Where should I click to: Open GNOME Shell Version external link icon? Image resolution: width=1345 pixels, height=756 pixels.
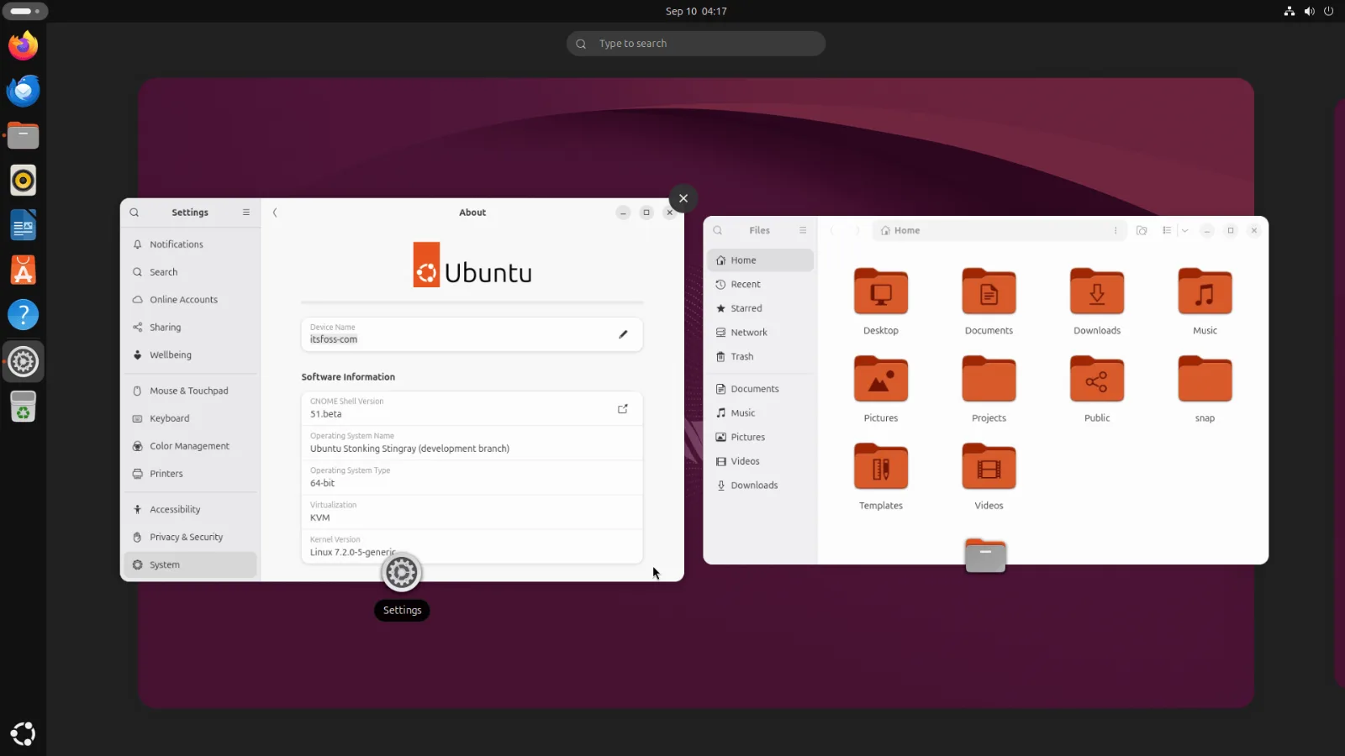pos(623,409)
